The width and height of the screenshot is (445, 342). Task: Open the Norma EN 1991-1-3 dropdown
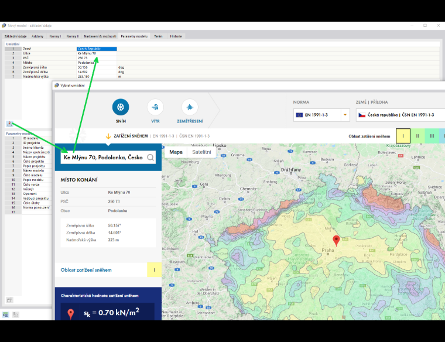(x=321, y=115)
